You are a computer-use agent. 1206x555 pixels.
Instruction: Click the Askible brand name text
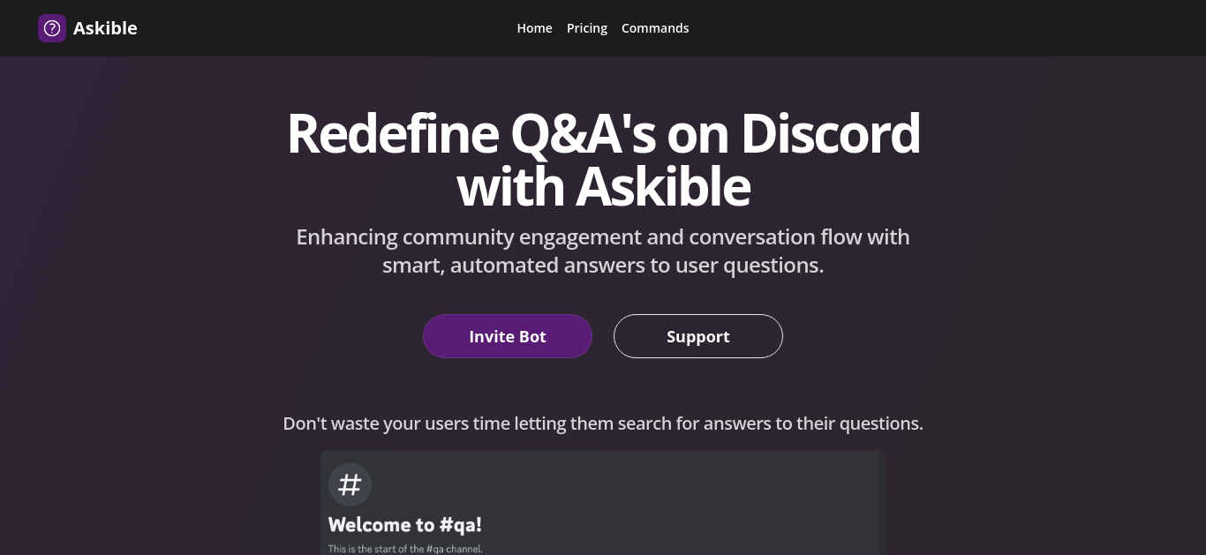click(x=105, y=28)
